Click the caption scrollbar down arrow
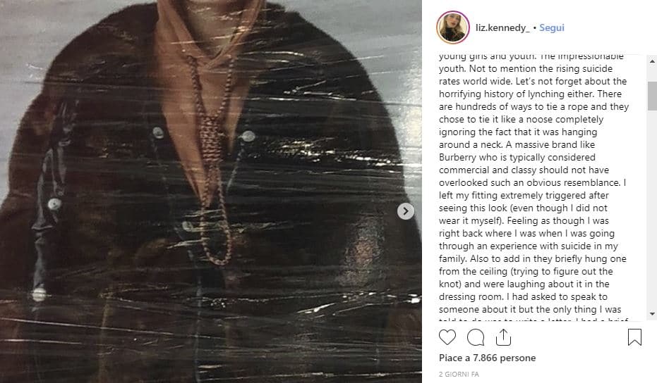The image size is (657, 383). coord(651,314)
